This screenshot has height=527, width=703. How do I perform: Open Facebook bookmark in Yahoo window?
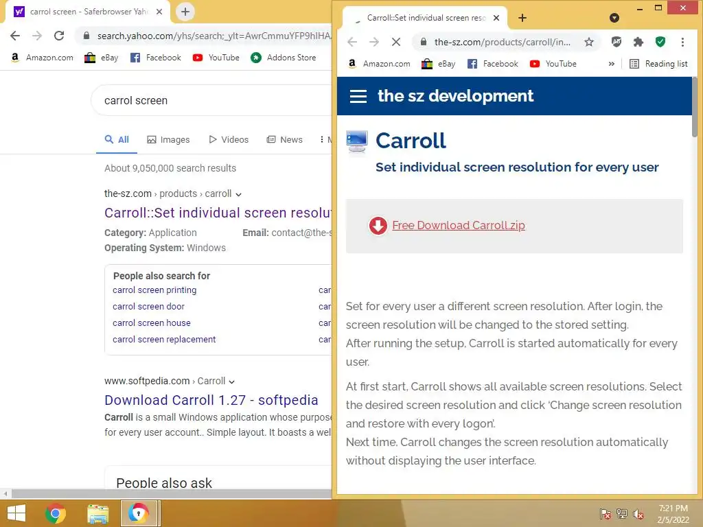click(x=155, y=58)
